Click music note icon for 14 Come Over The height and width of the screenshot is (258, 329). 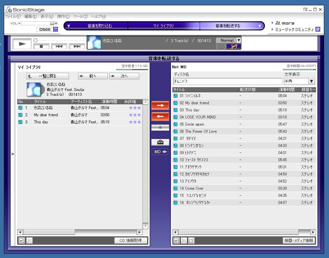(176, 188)
